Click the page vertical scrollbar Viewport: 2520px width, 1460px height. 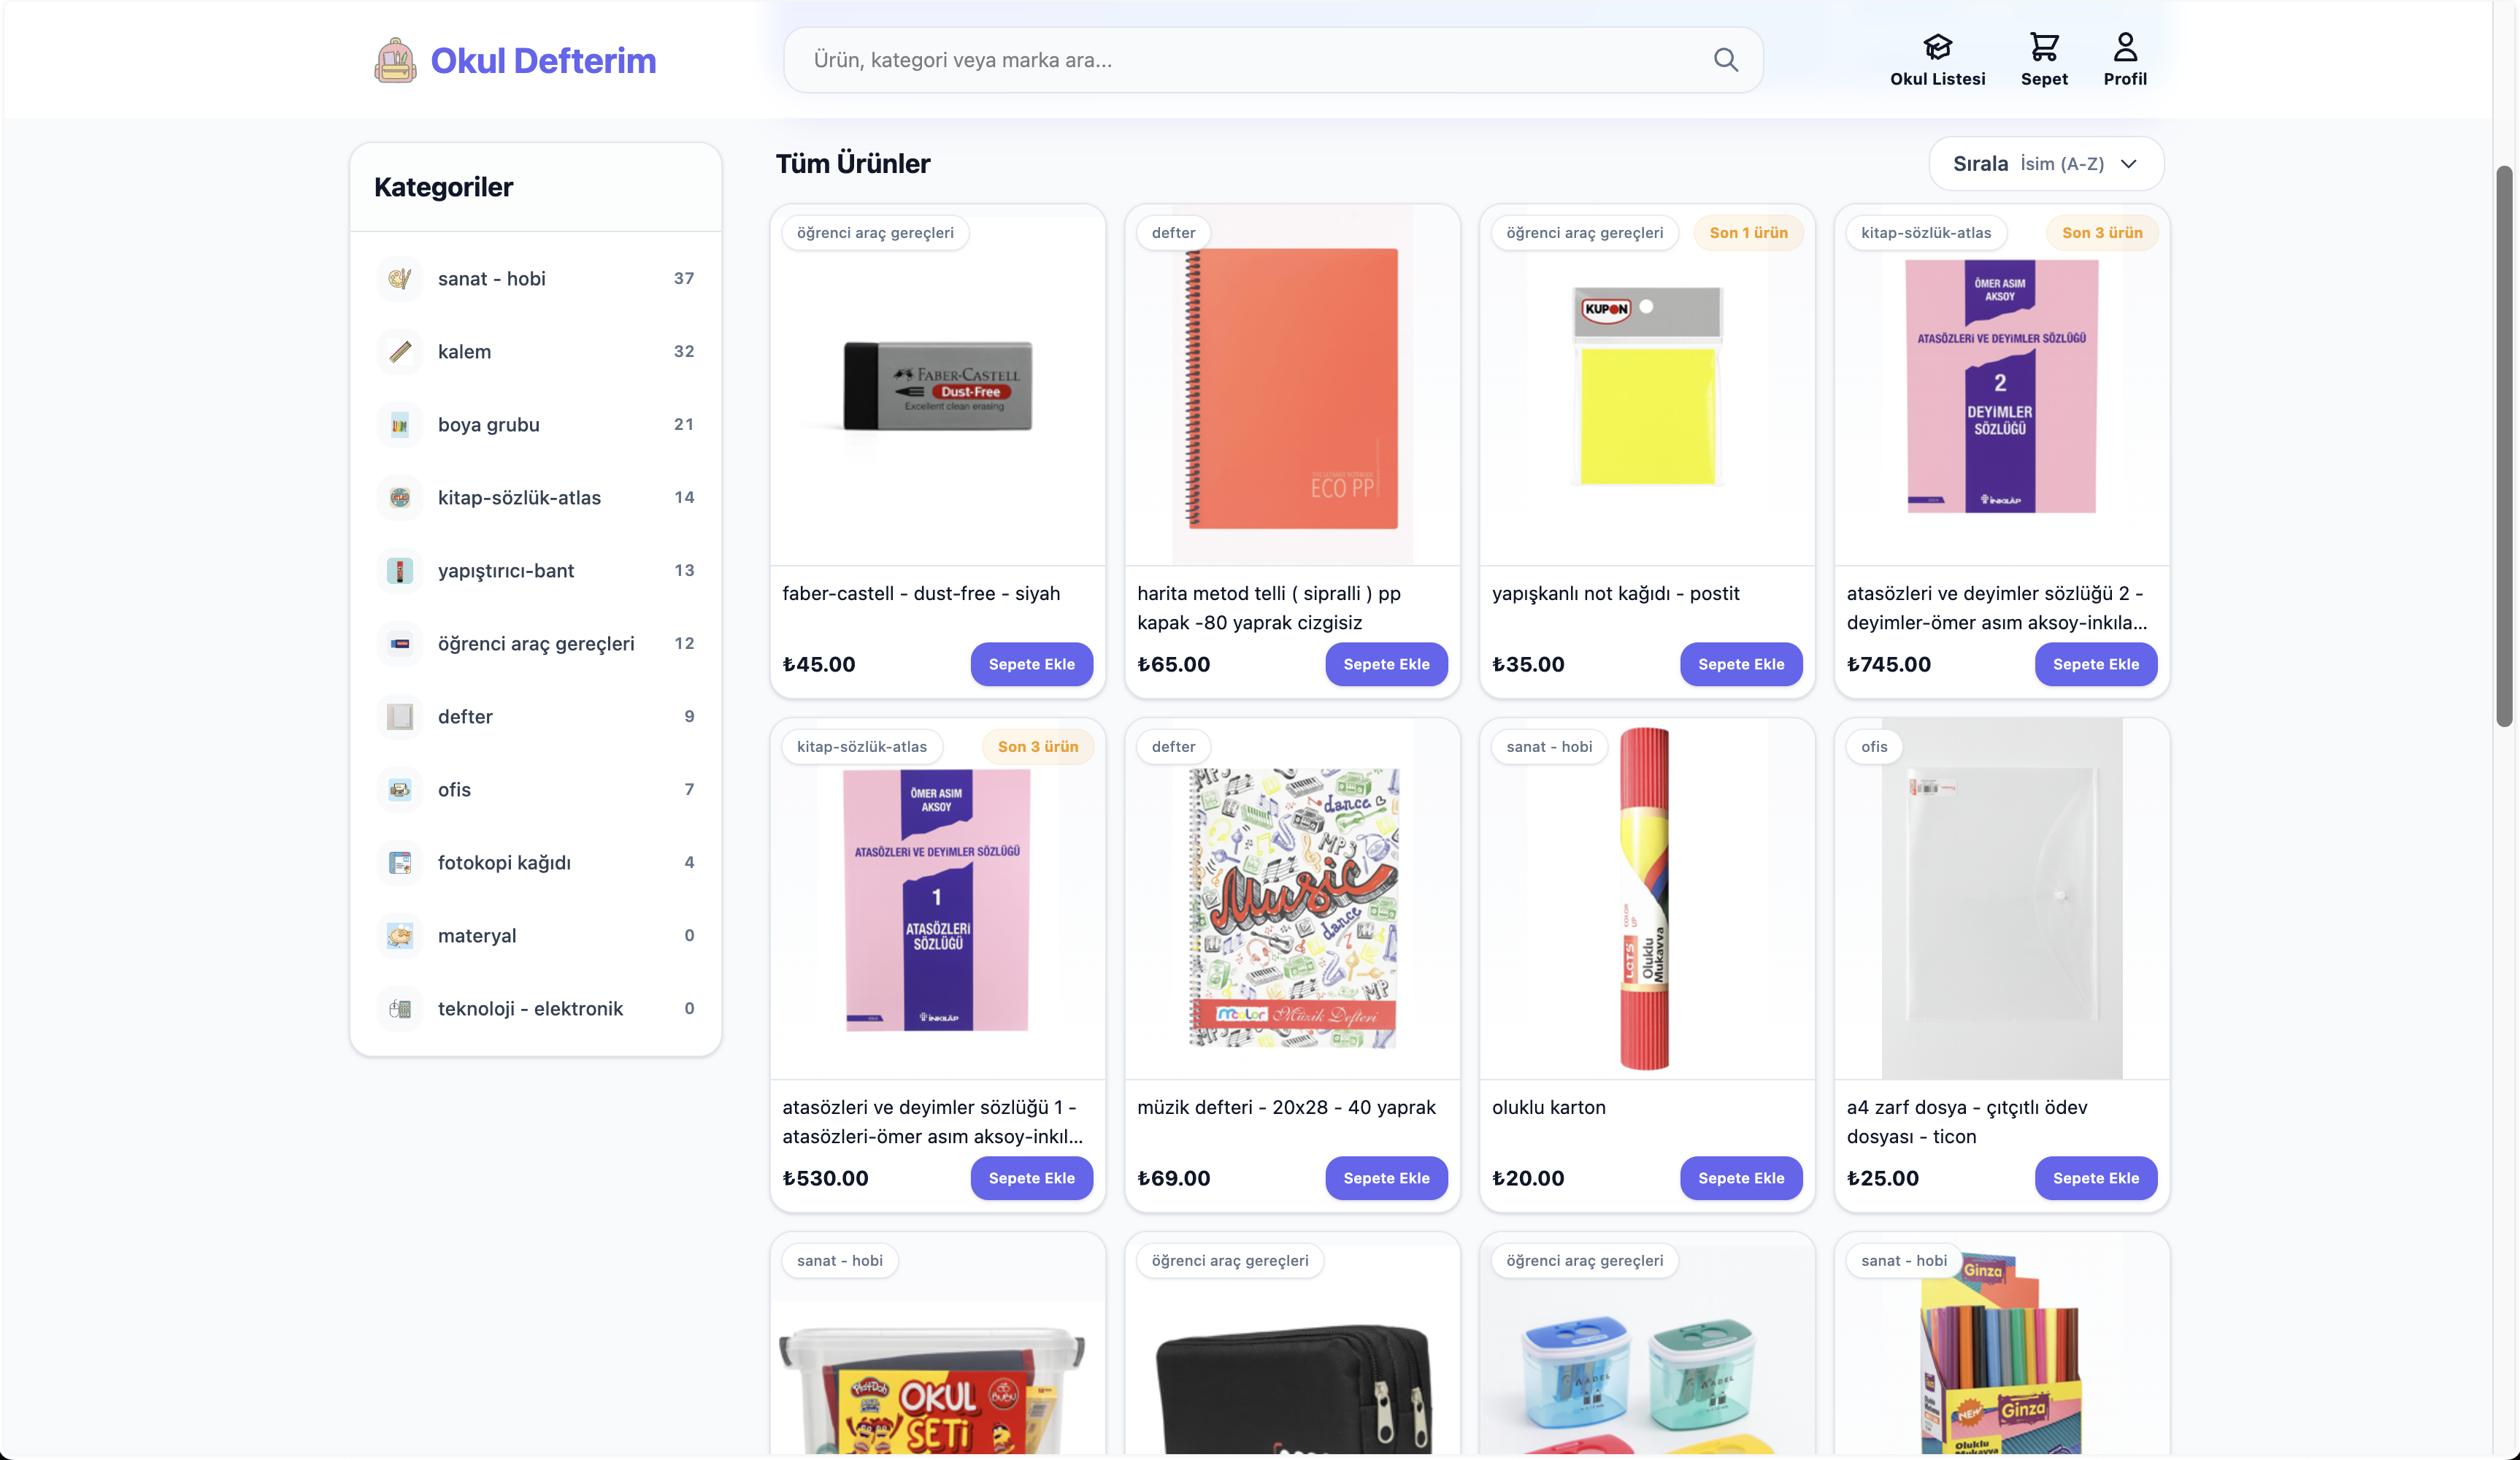pos(2504,446)
